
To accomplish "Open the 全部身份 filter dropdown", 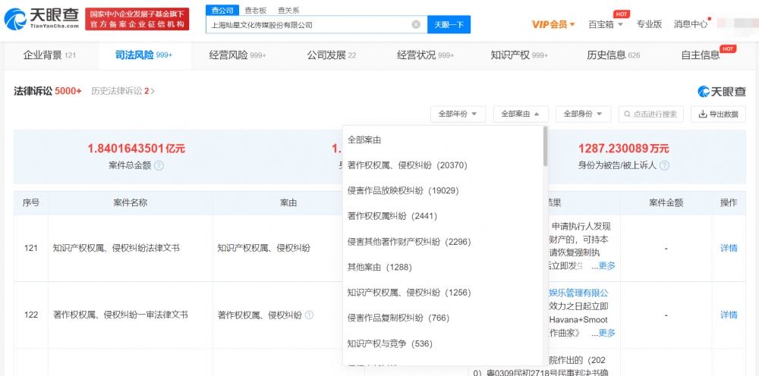I will 583,114.
